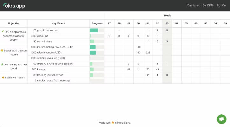Image resolution: width=230 pixels, height=127 pixels.
Task: Click the week 27 column header
Action: [109, 23]
